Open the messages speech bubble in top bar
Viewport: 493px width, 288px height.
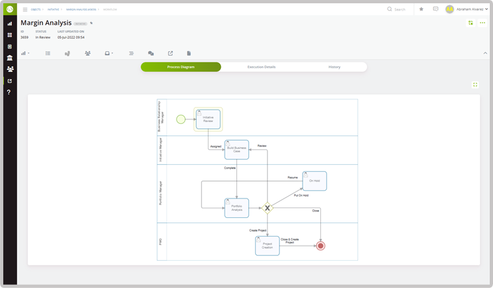(x=435, y=9)
